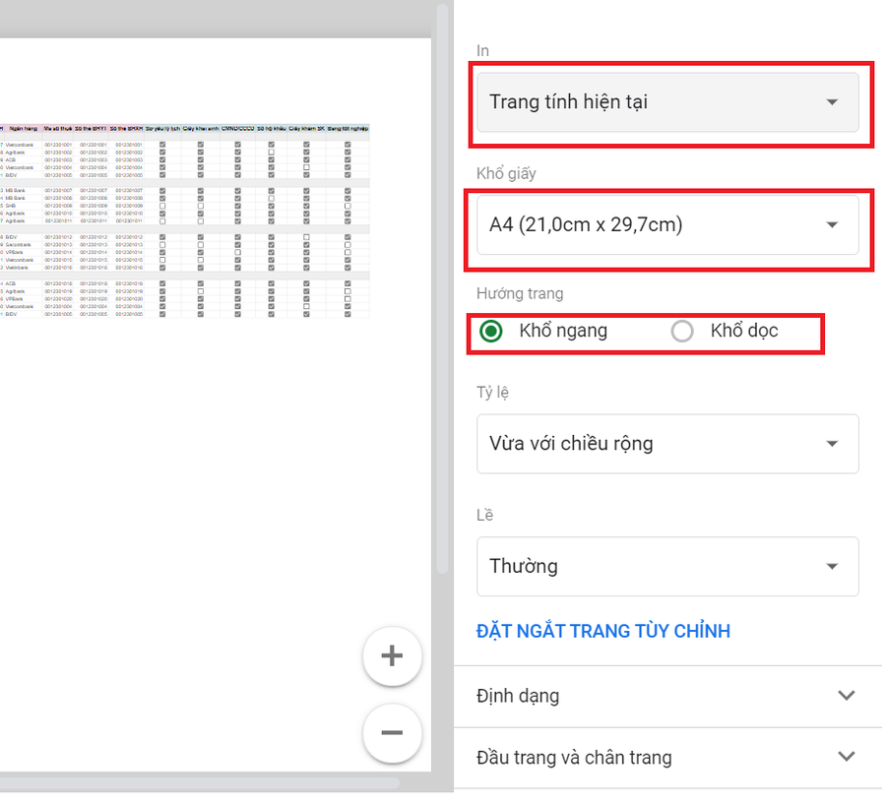Image resolution: width=886 pixels, height=804 pixels.
Task: Select the 'Khổ ngang' landscape radio button
Action: click(490, 331)
